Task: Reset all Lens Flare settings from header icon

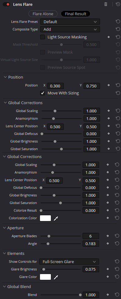Action: click(118, 4)
